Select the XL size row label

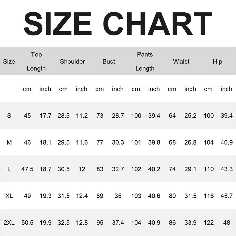pyautogui.click(x=9, y=196)
